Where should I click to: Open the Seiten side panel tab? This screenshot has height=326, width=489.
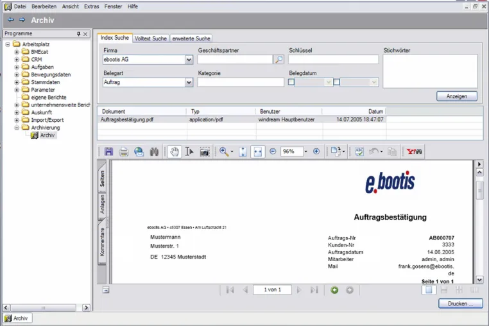(x=102, y=178)
